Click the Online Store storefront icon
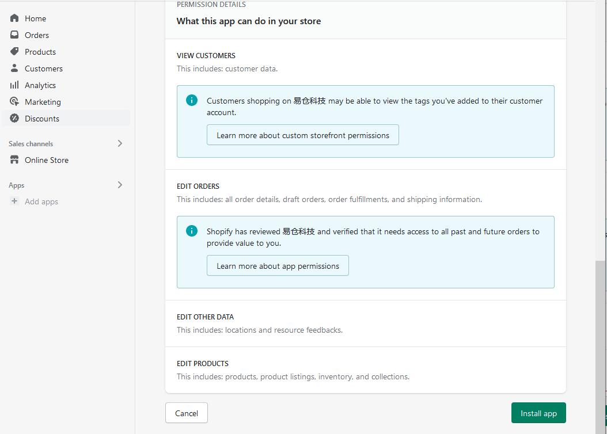This screenshot has height=434, width=607. pos(14,159)
